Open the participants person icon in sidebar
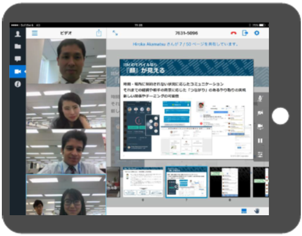Viewport: 302px width, 236px height. coord(18,34)
